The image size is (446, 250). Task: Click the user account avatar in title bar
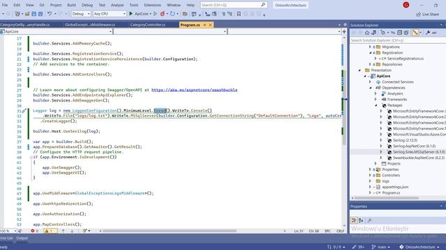[406, 5]
